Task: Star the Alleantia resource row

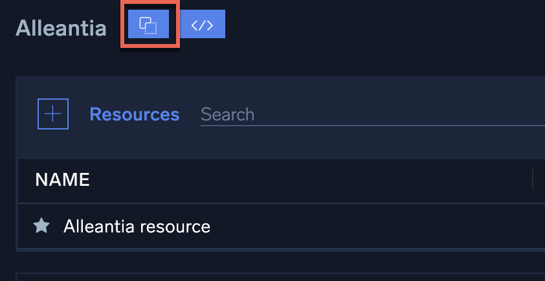Action: click(x=41, y=226)
